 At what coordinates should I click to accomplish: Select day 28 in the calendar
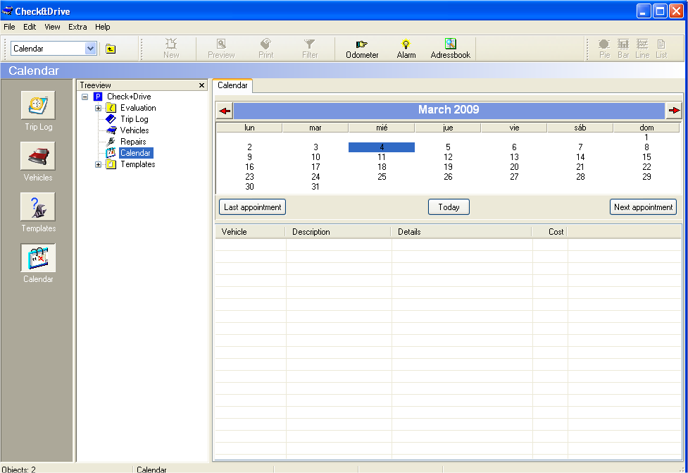click(x=580, y=177)
